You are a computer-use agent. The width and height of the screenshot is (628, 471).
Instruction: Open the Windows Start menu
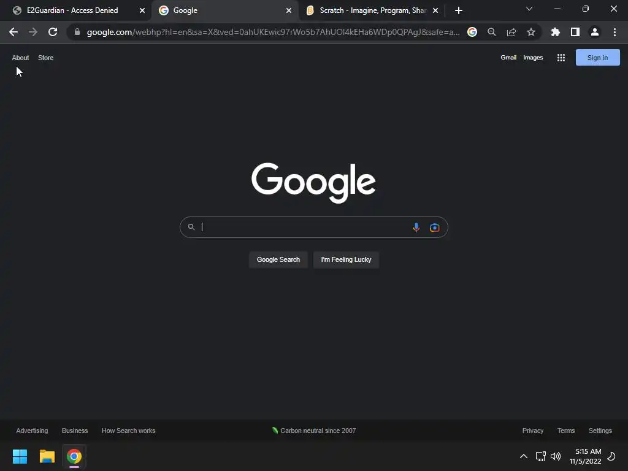20,456
